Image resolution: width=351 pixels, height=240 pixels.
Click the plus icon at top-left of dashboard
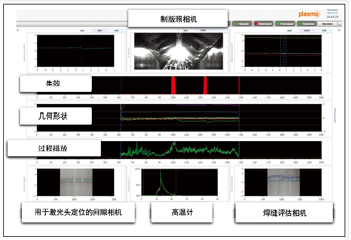point(18,30)
